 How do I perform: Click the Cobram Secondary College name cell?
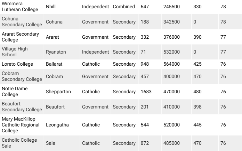(21, 76)
